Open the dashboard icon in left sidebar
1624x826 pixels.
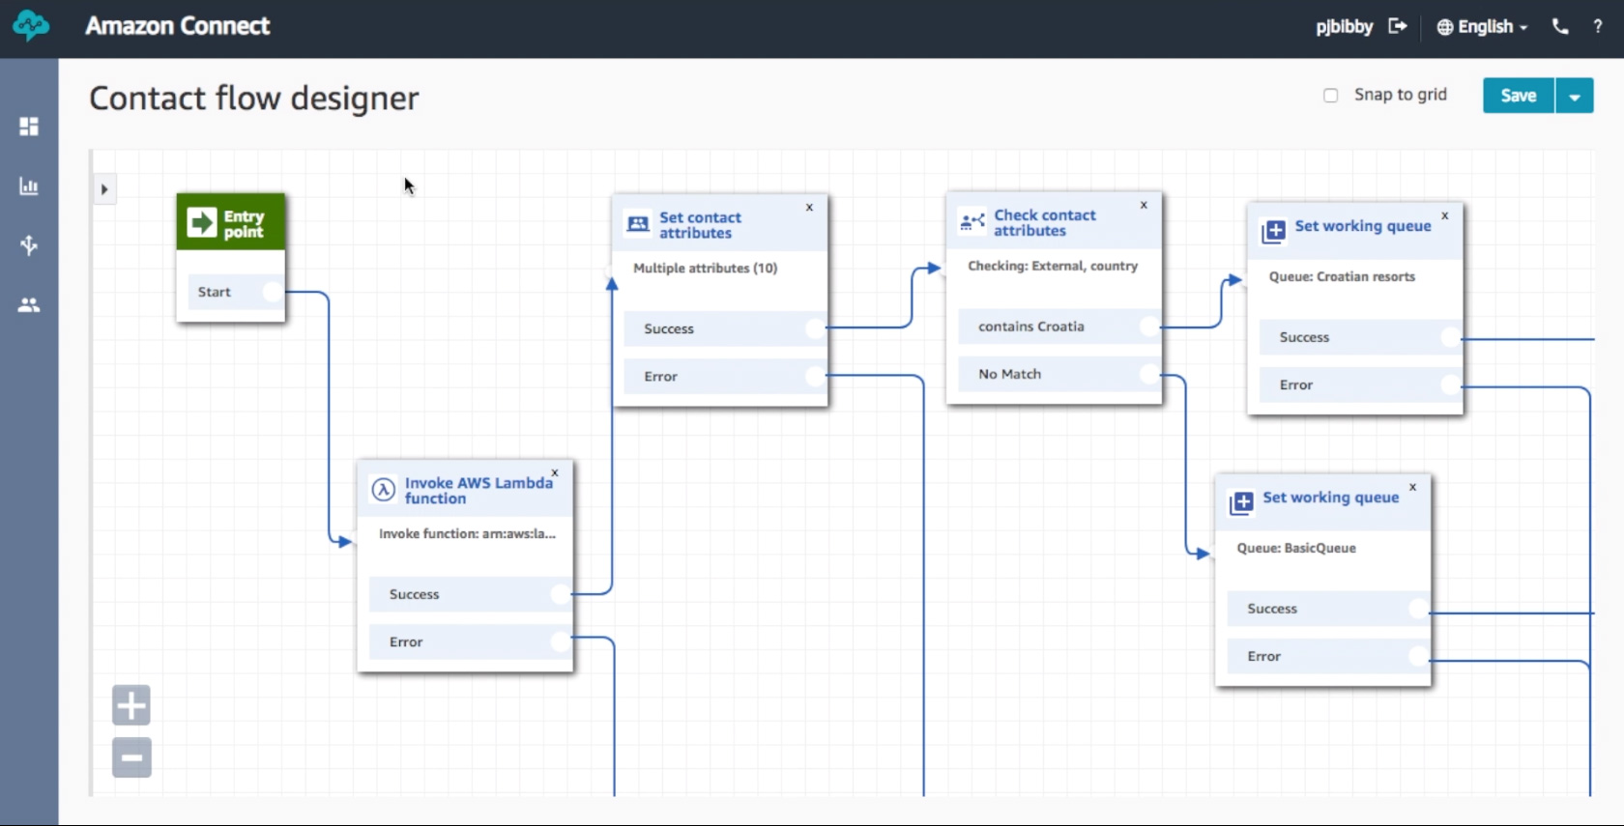29,127
